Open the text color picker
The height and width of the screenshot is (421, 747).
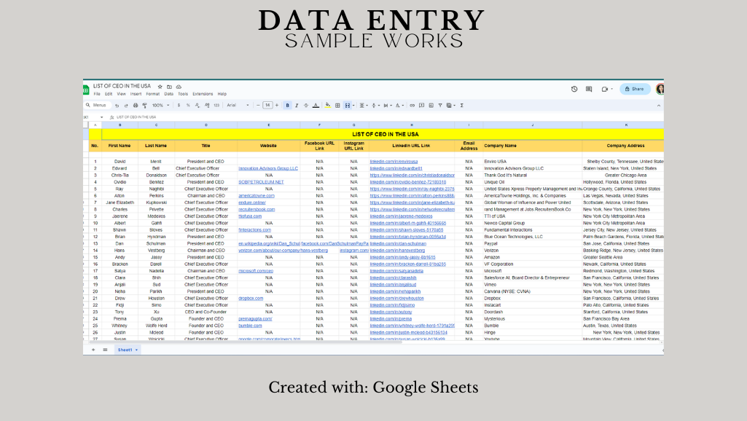[x=316, y=105]
